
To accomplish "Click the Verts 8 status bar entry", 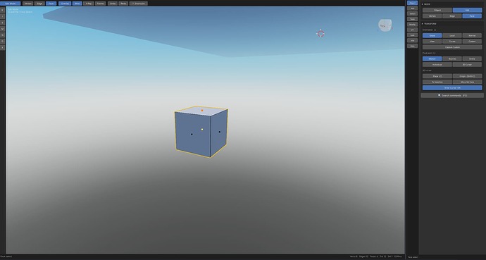I will [x=354, y=256].
